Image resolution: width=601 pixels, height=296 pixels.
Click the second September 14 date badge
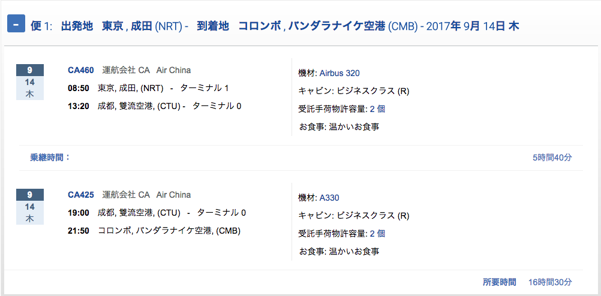click(x=30, y=207)
